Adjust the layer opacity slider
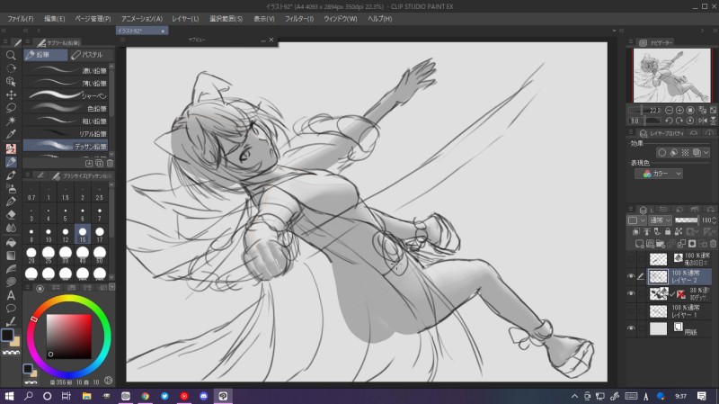Viewport: 719px width, 404px height. [x=687, y=220]
